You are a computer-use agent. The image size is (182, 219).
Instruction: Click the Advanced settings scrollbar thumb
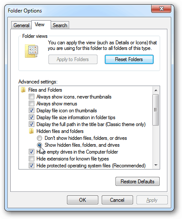156,110
